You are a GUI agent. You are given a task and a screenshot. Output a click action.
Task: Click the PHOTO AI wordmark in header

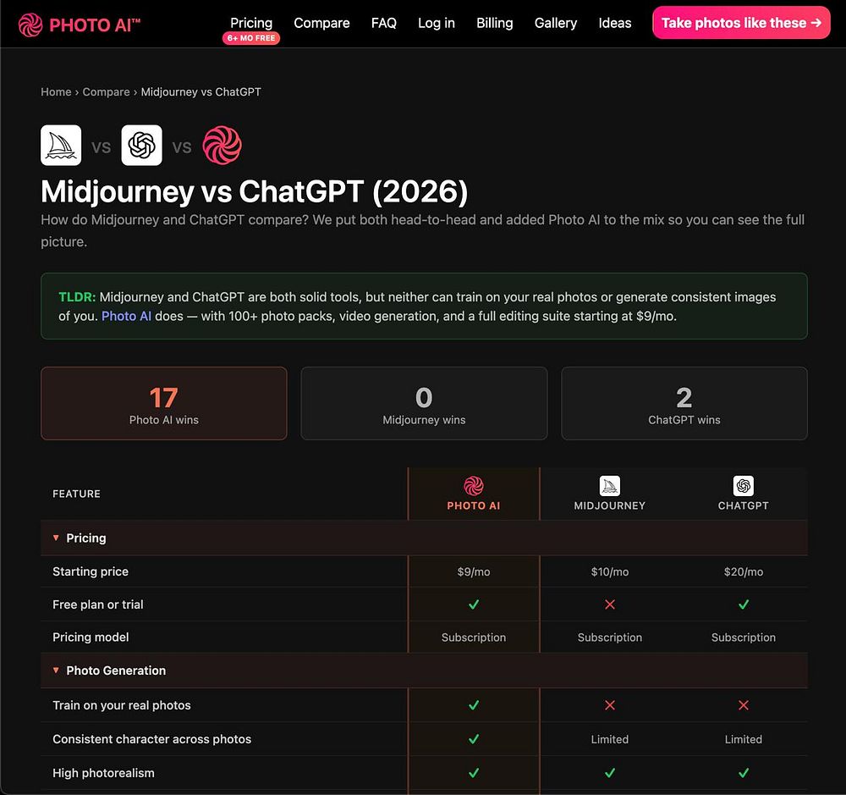point(95,25)
